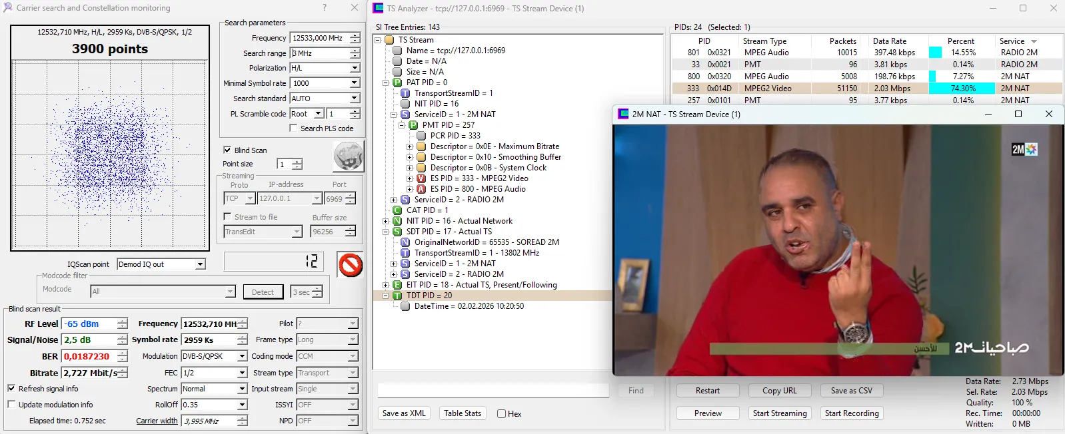Click the red stop scan icon
Screen dimensions: 1065x434
[x=350, y=265]
